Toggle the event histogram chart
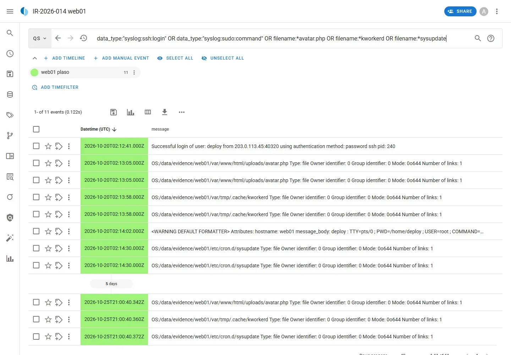 pyautogui.click(x=131, y=112)
